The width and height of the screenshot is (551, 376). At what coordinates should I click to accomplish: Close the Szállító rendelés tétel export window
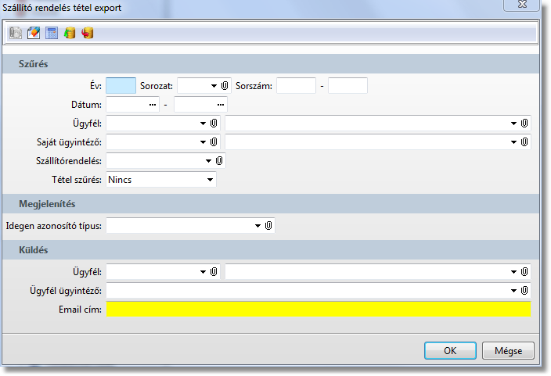pyautogui.click(x=522, y=5)
